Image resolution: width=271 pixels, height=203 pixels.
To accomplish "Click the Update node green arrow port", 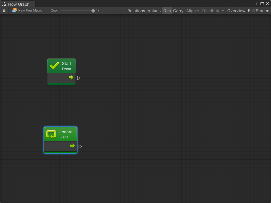I will point(72,146).
